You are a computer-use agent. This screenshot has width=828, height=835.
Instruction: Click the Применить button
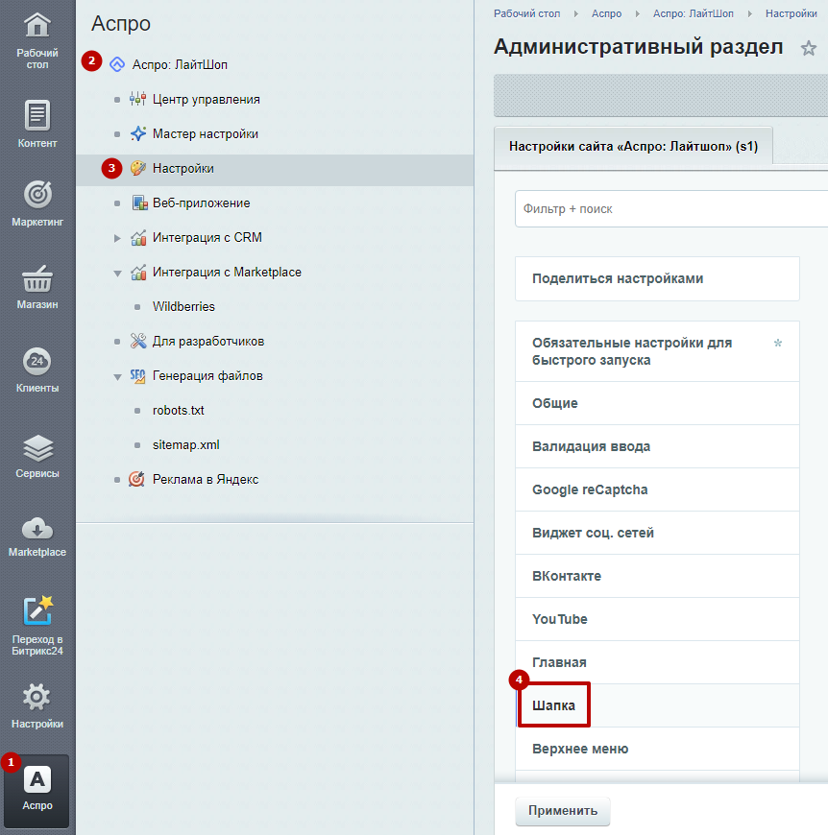[563, 810]
